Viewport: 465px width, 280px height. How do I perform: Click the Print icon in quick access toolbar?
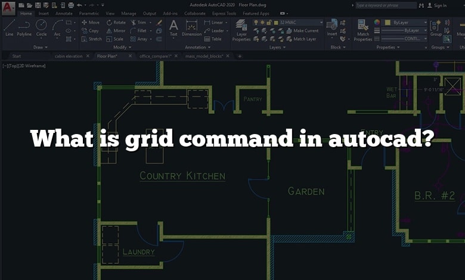point(71,5)
